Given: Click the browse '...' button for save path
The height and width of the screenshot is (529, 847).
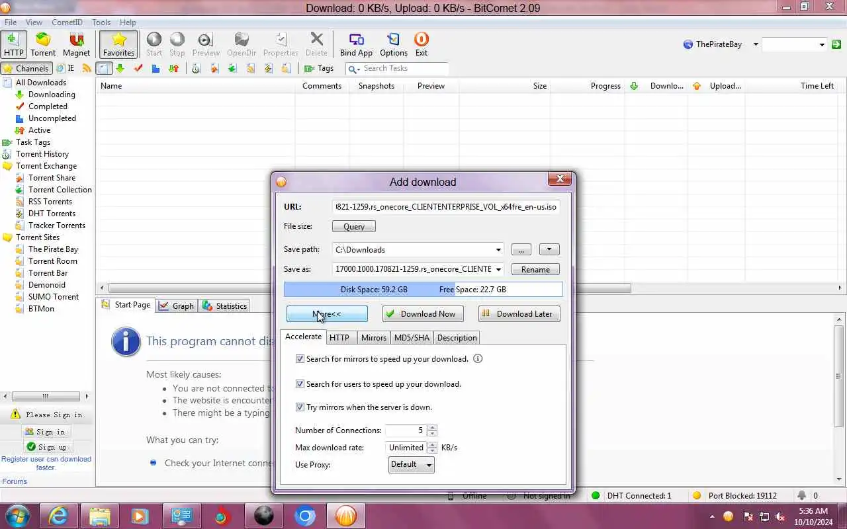Looking at the screenshot, I should [521, 249].
